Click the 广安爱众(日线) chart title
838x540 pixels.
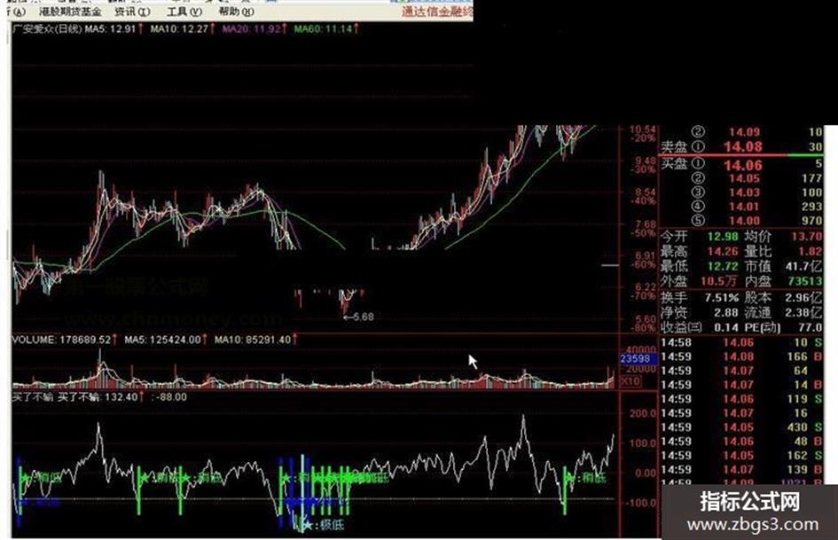click(47, 29)
